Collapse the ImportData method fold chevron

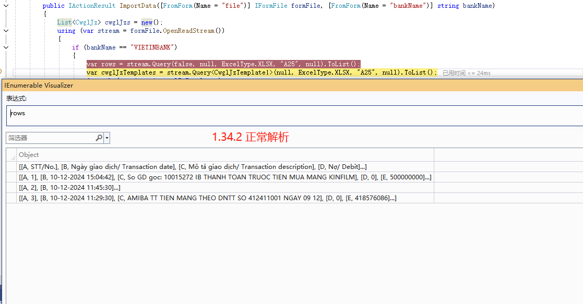[x=6, y=6]
